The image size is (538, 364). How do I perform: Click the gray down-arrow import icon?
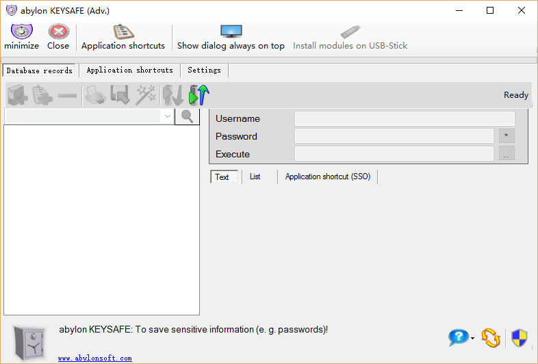(x=173, y=95)
